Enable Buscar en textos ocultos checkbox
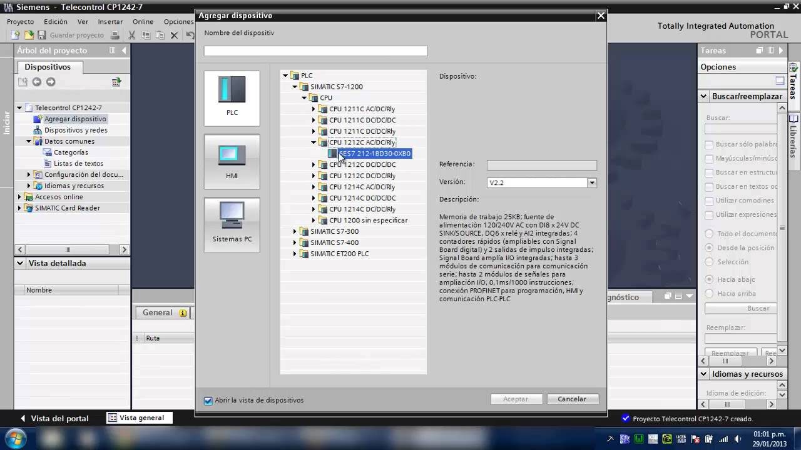The width and height of the screenshot is (801, 450). tap(709, 187)
